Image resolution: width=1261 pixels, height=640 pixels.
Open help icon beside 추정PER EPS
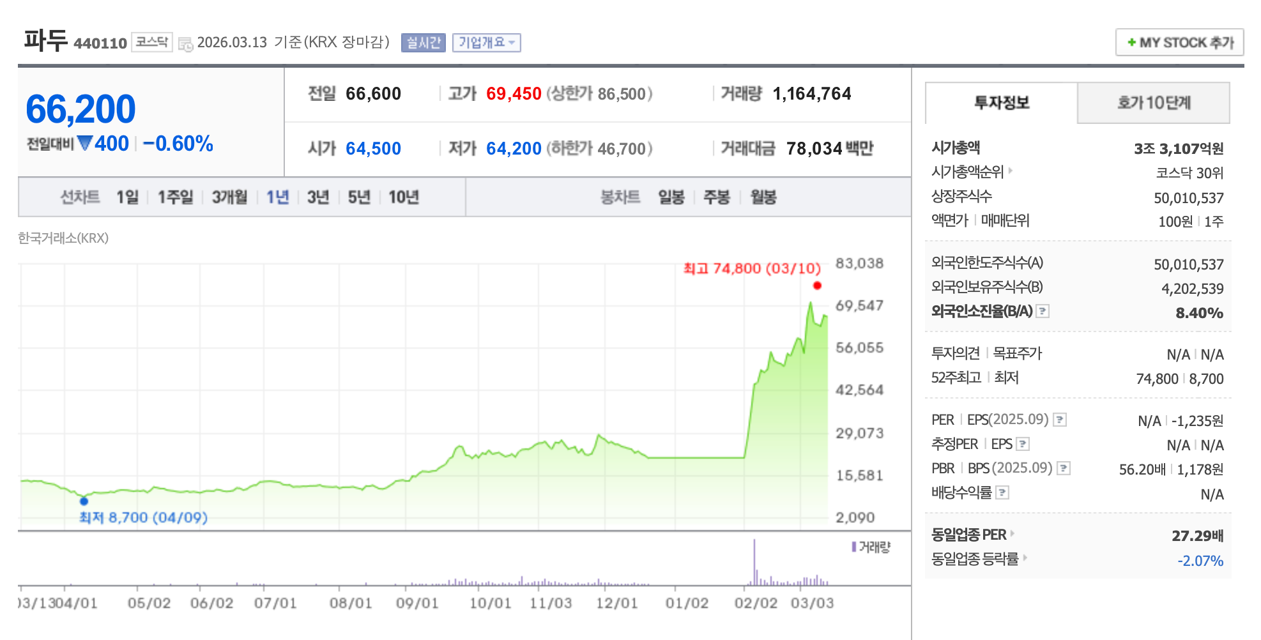tap(1023, 444)
